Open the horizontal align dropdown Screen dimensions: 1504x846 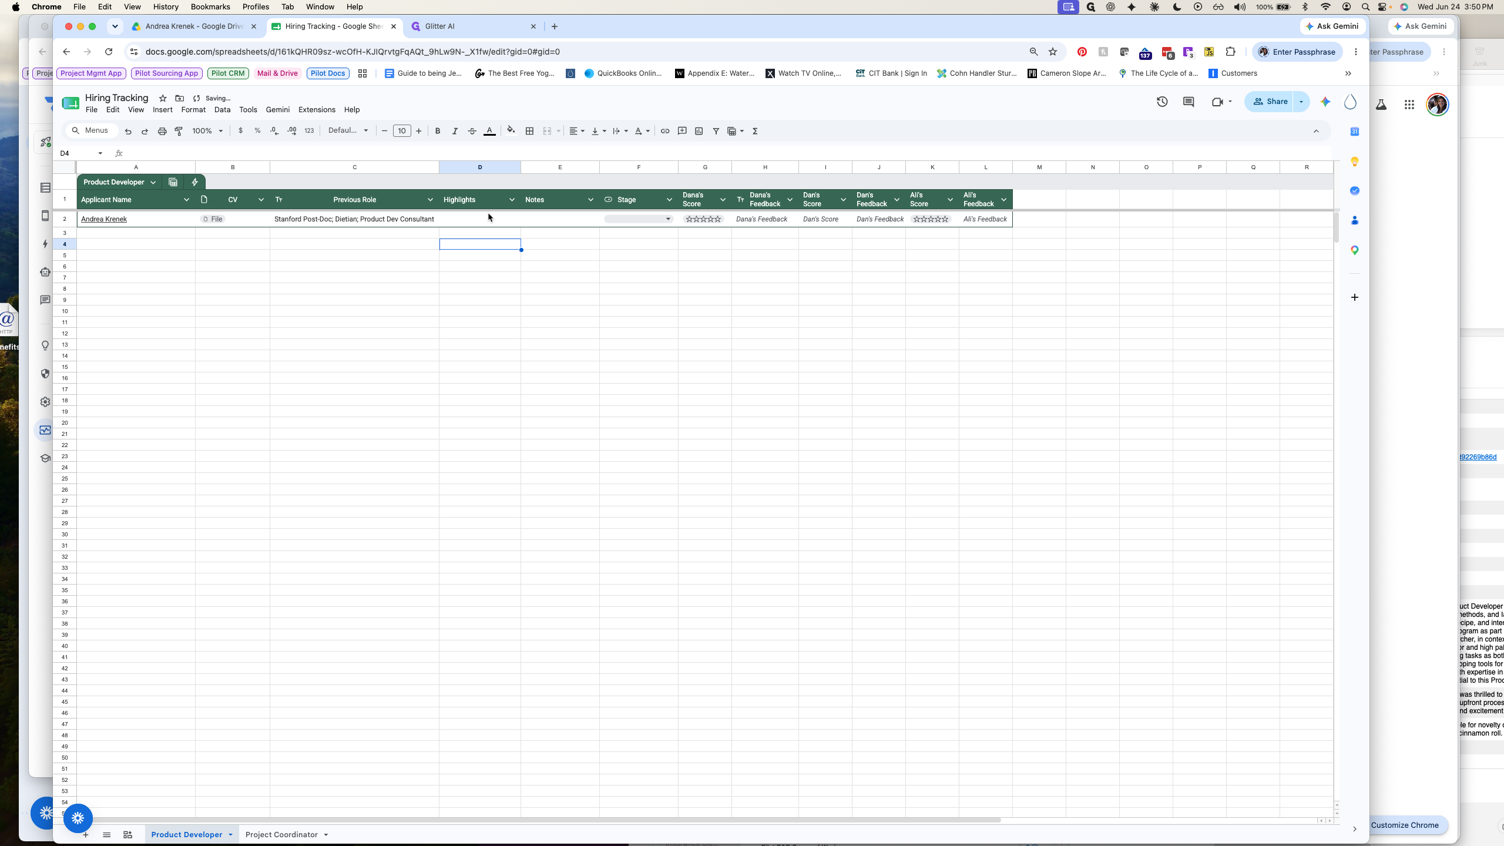(x=577, y=131)
